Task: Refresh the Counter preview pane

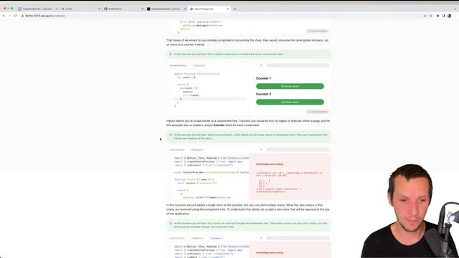Action: tap(261, 65)
